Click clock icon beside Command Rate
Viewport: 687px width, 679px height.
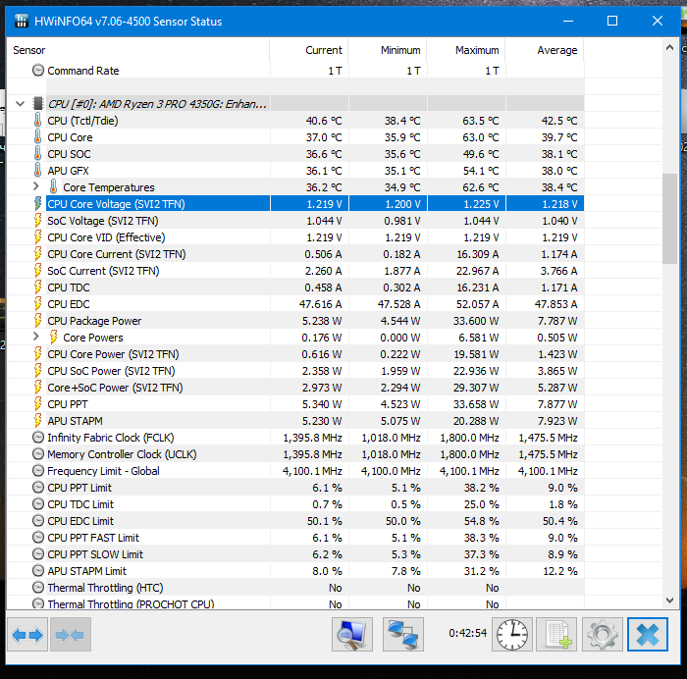coord(38,70)
